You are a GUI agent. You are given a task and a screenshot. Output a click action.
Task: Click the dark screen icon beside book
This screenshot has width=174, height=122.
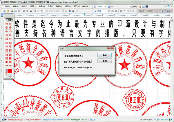[147, 7]
